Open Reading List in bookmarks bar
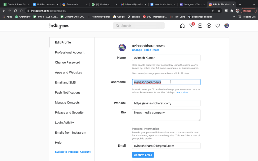The height and width of the screenshot is (161, 258). (247, 17)
